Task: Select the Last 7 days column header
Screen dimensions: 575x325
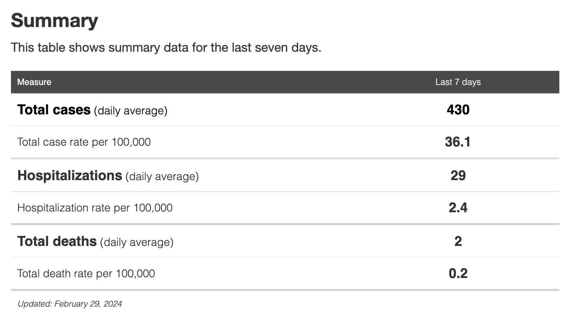Action: 458,82
